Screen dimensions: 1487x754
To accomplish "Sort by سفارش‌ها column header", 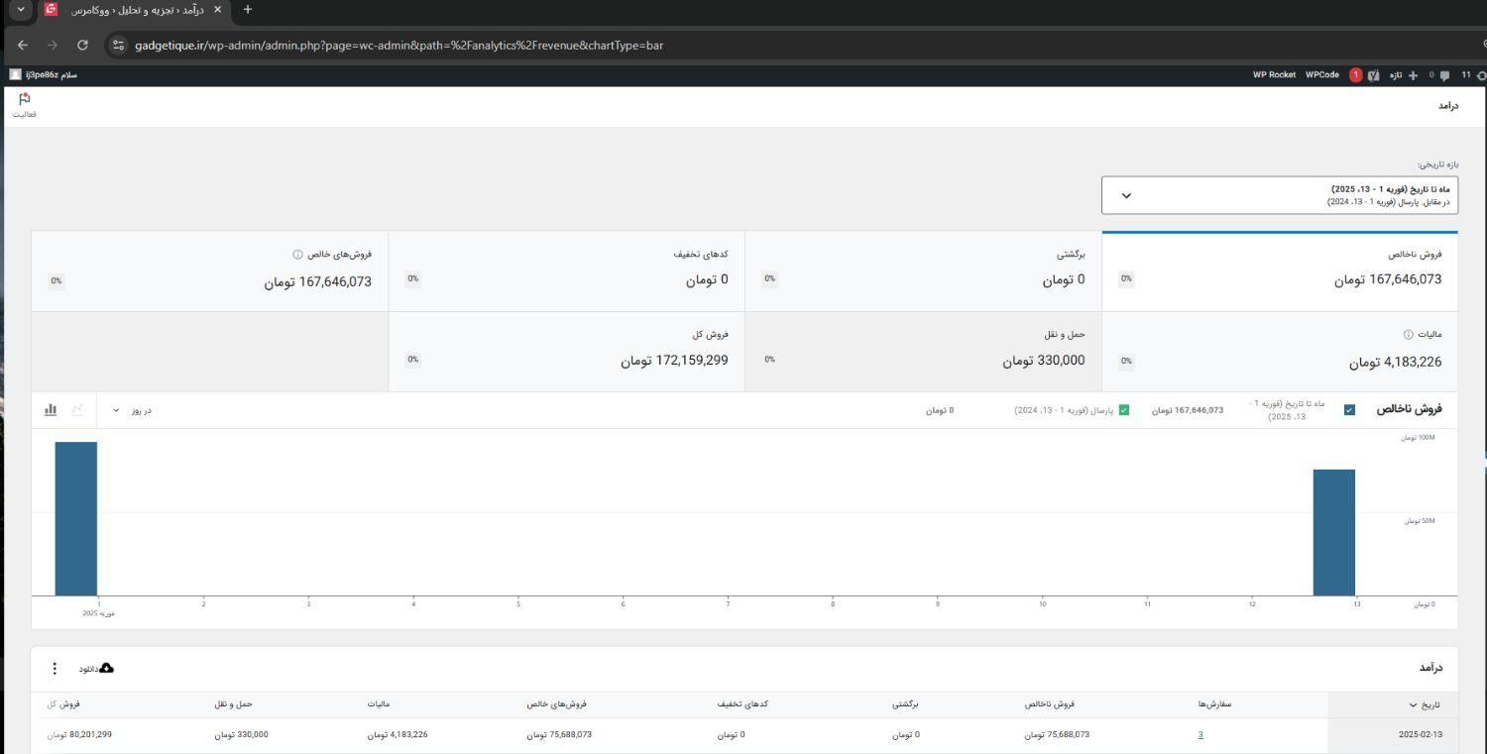I will pyautogui.click(x=1214, y=704).
